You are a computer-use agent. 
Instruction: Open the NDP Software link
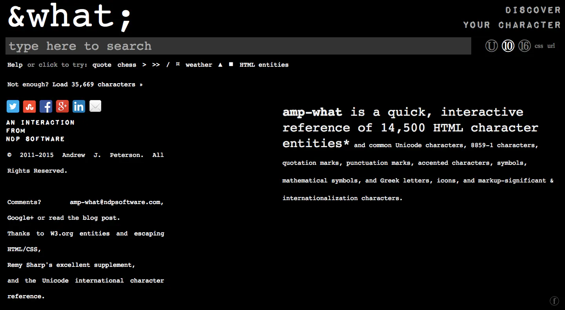[35, 139]
